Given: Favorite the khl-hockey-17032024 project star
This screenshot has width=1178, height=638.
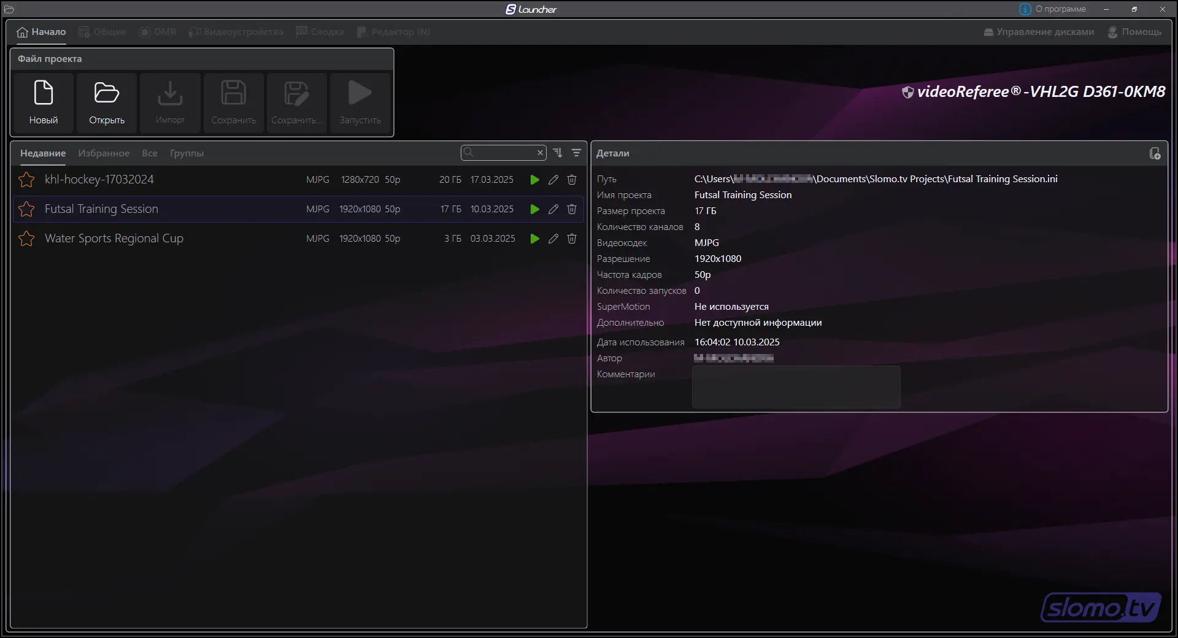Looking at the screenshot, I should click(26, 180).
